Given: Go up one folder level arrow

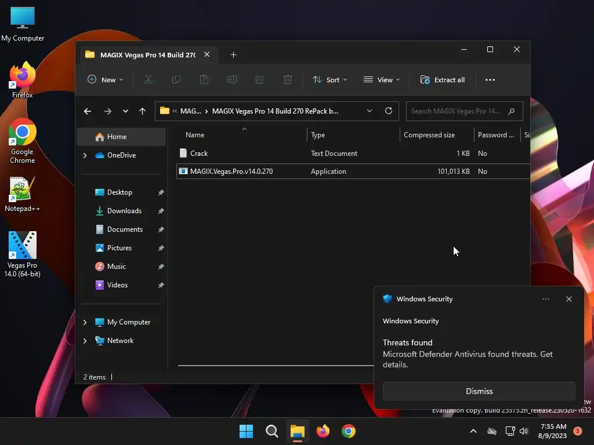Looking at the screenshot, I should coord(143,111).
